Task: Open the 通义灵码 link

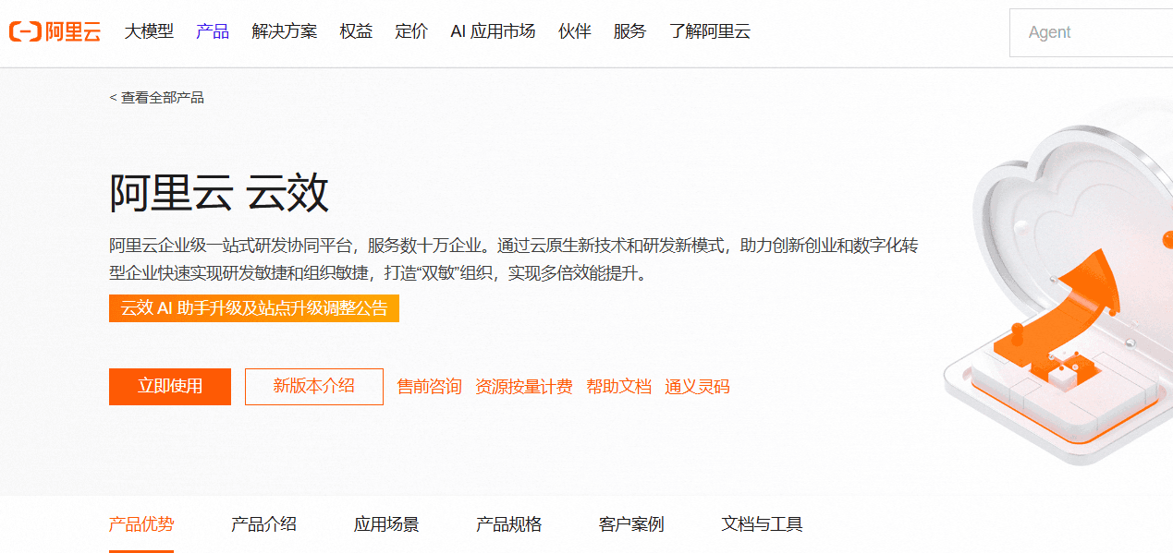Action: tap(698, 386)
